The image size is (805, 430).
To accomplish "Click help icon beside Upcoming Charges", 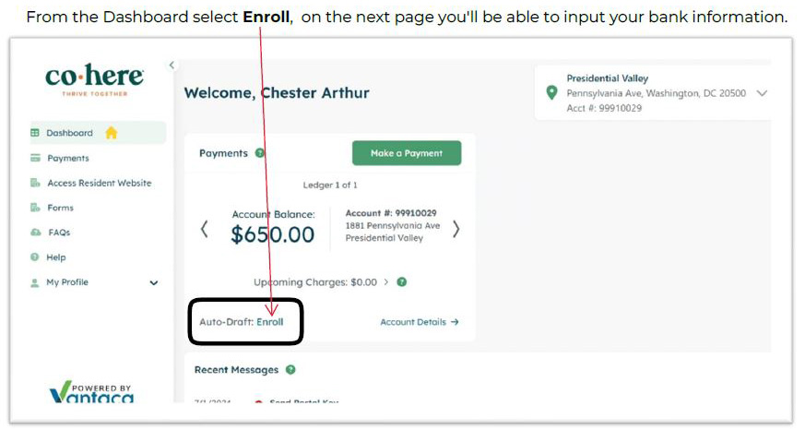I will pos(402,282).
